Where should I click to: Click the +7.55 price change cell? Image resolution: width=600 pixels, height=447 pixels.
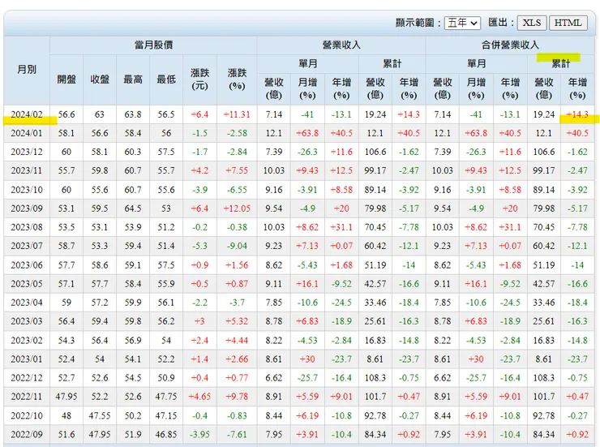point(237,170)
